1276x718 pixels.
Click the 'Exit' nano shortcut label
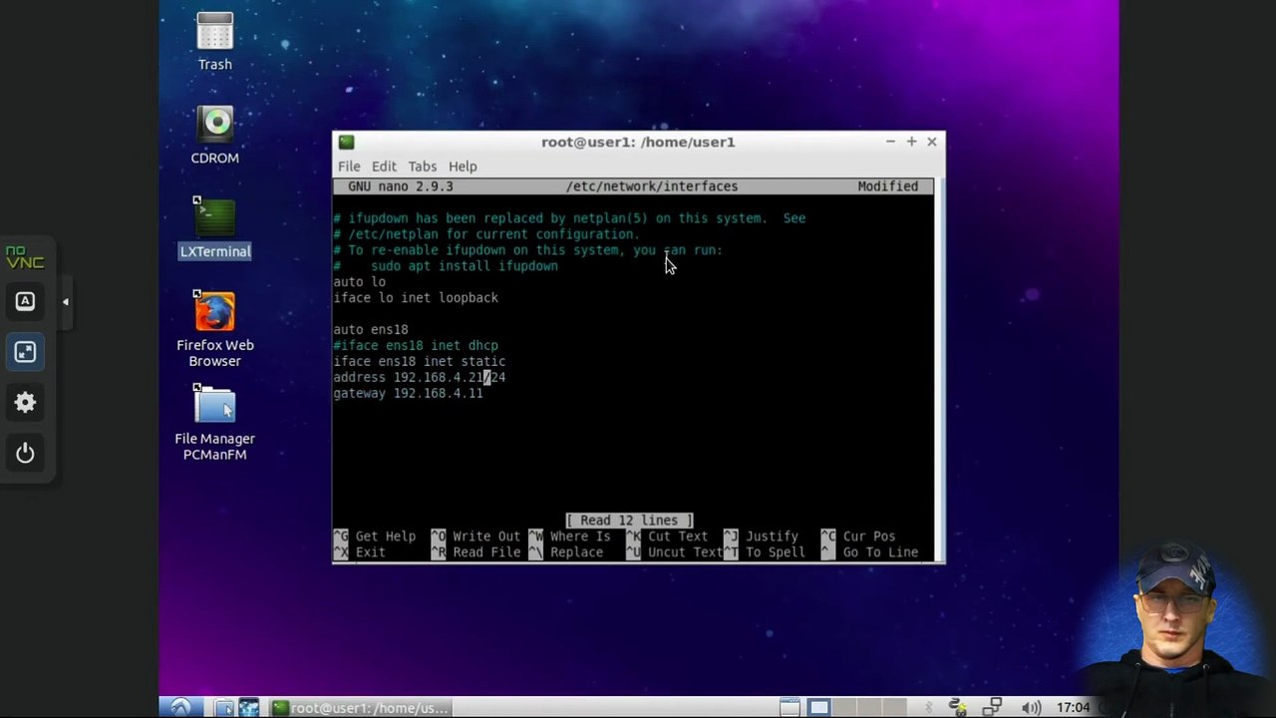pos(370,552)
